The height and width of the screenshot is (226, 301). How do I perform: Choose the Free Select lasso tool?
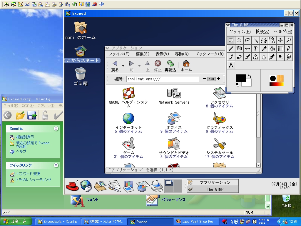tap(248, 40)
